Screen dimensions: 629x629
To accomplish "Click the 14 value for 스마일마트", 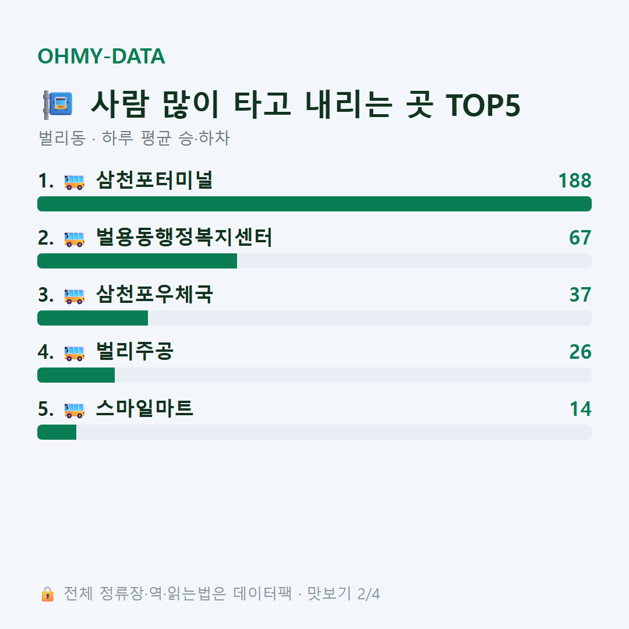I will coord(581,409).
